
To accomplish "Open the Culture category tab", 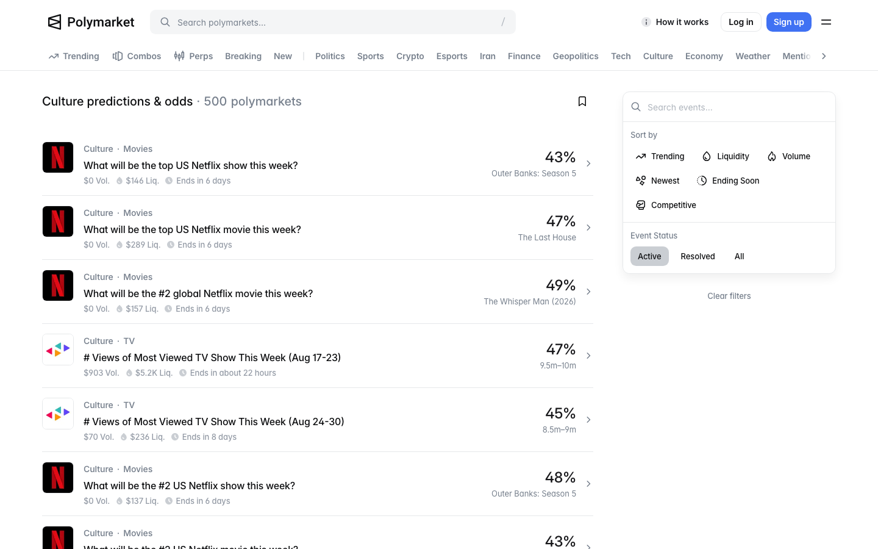I will (658, 56).
